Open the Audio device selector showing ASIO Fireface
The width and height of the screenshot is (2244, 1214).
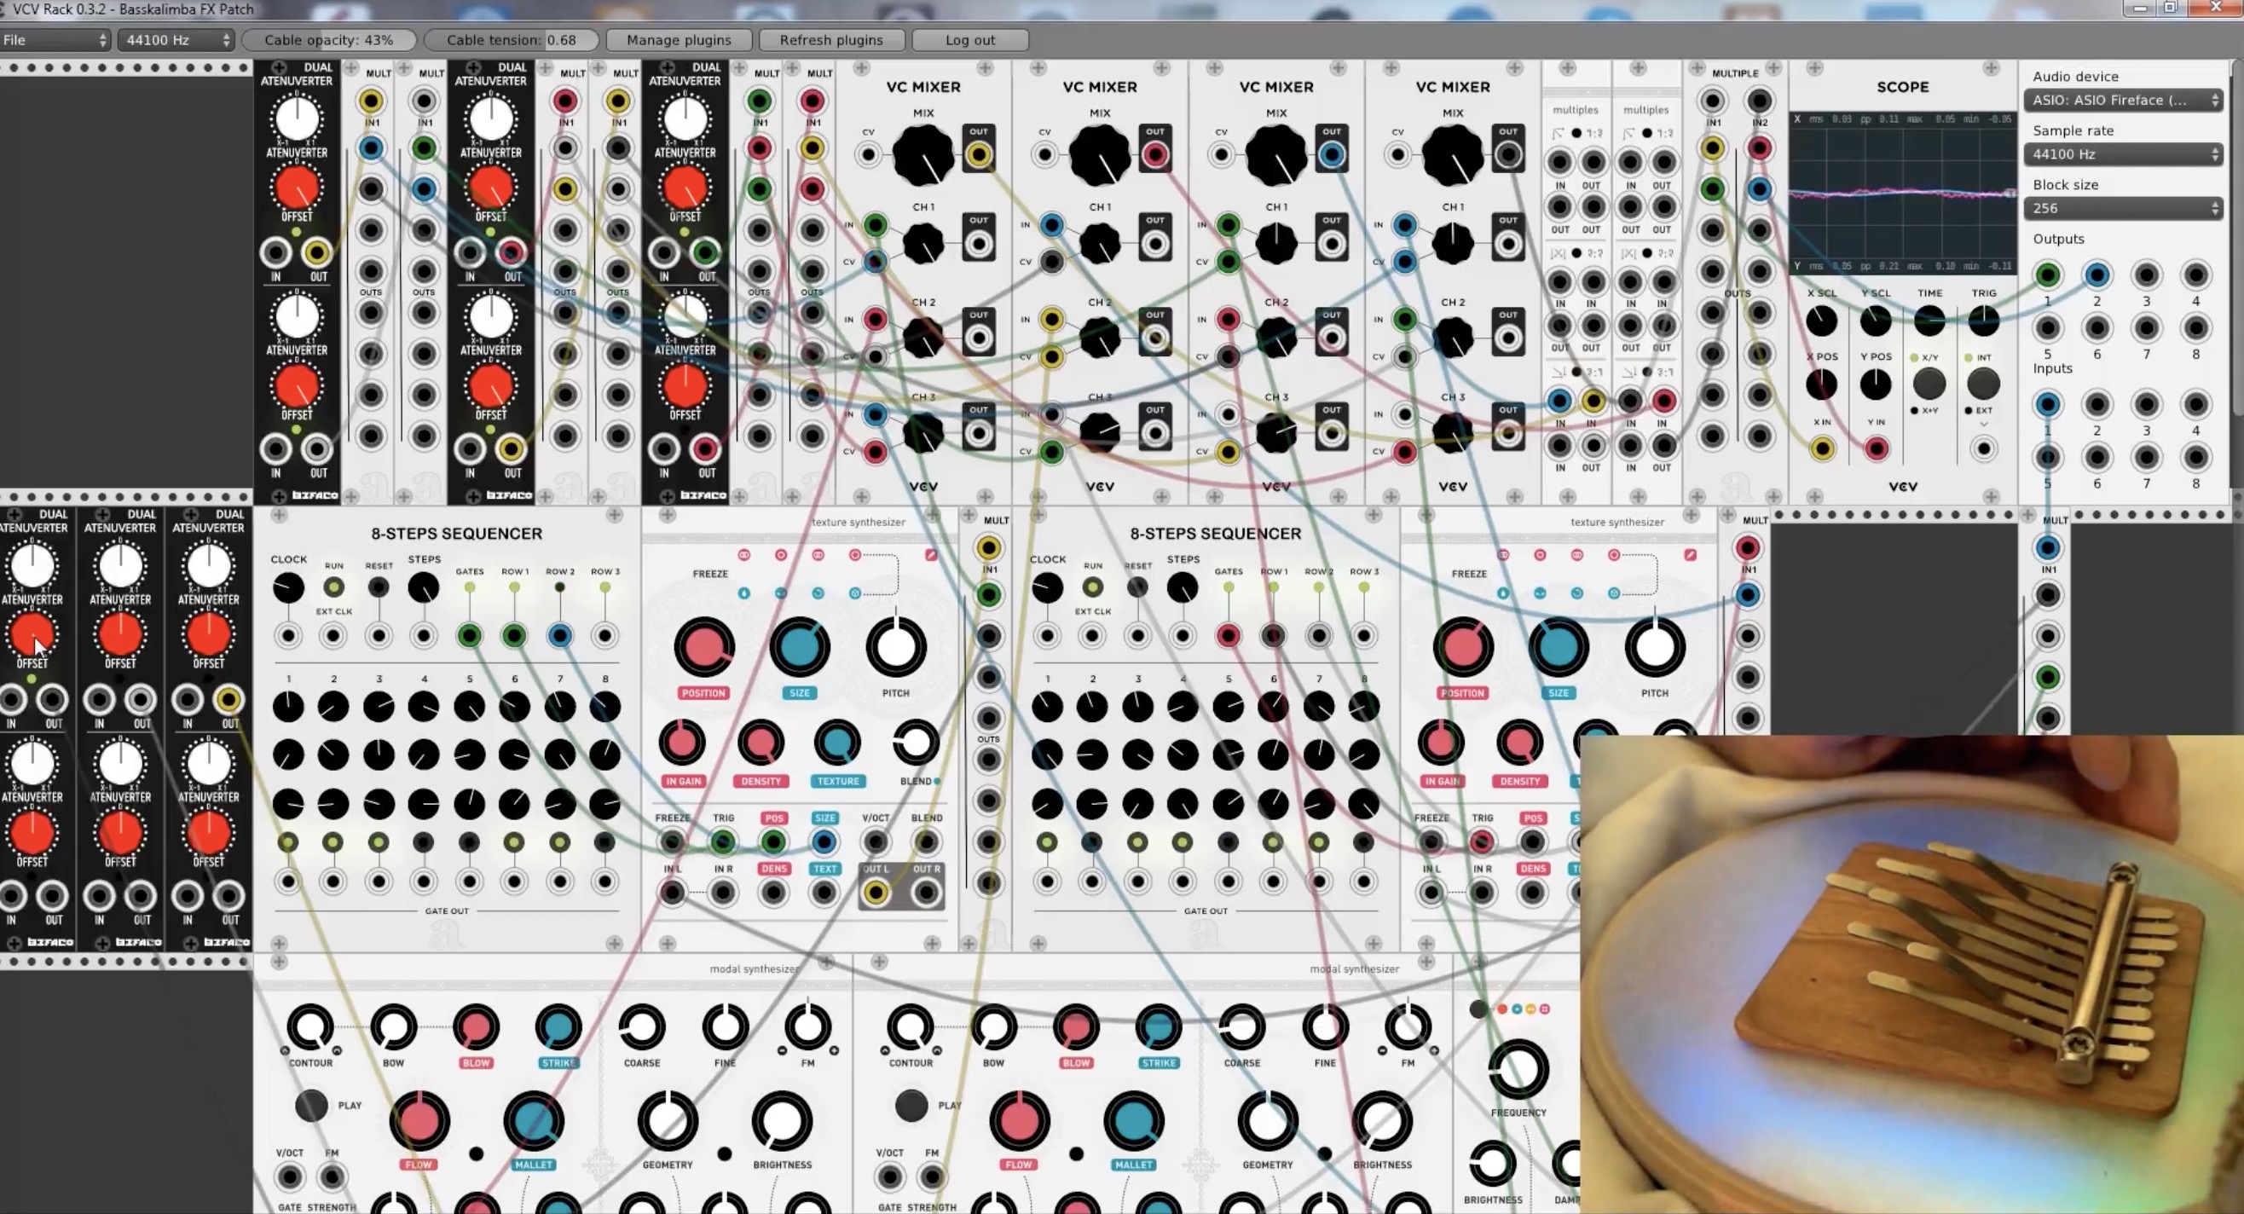[2123, 99]
